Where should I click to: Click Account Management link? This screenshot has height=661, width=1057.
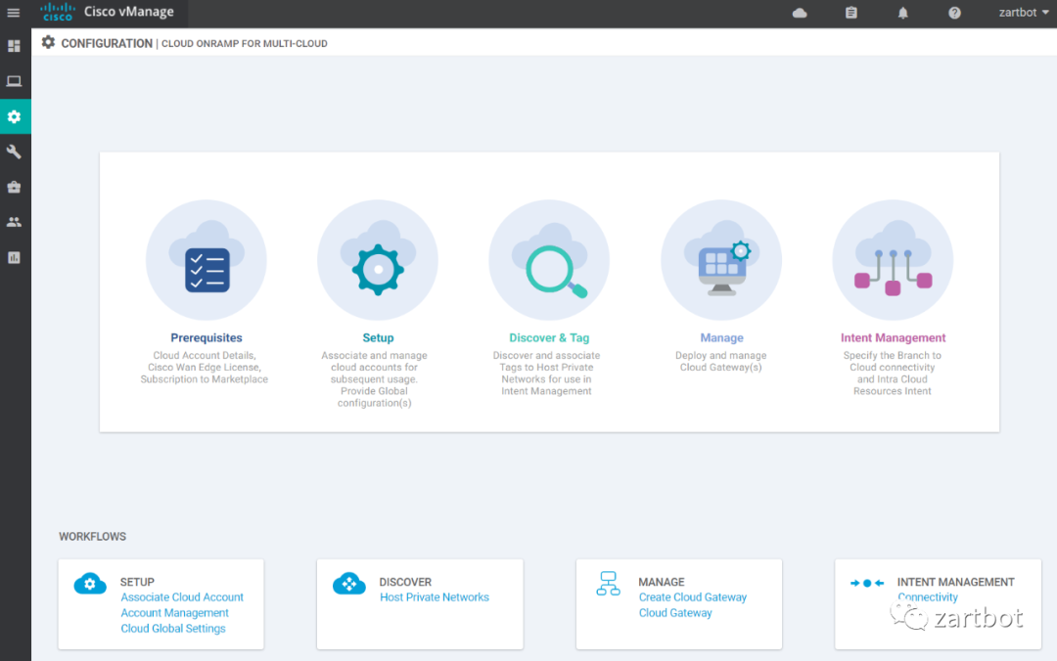[174, 612]
